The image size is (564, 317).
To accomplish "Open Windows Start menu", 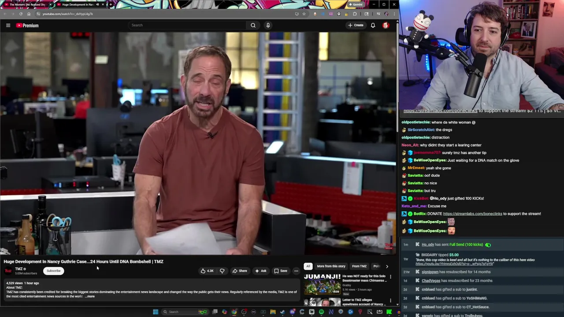I will (156, 312).
